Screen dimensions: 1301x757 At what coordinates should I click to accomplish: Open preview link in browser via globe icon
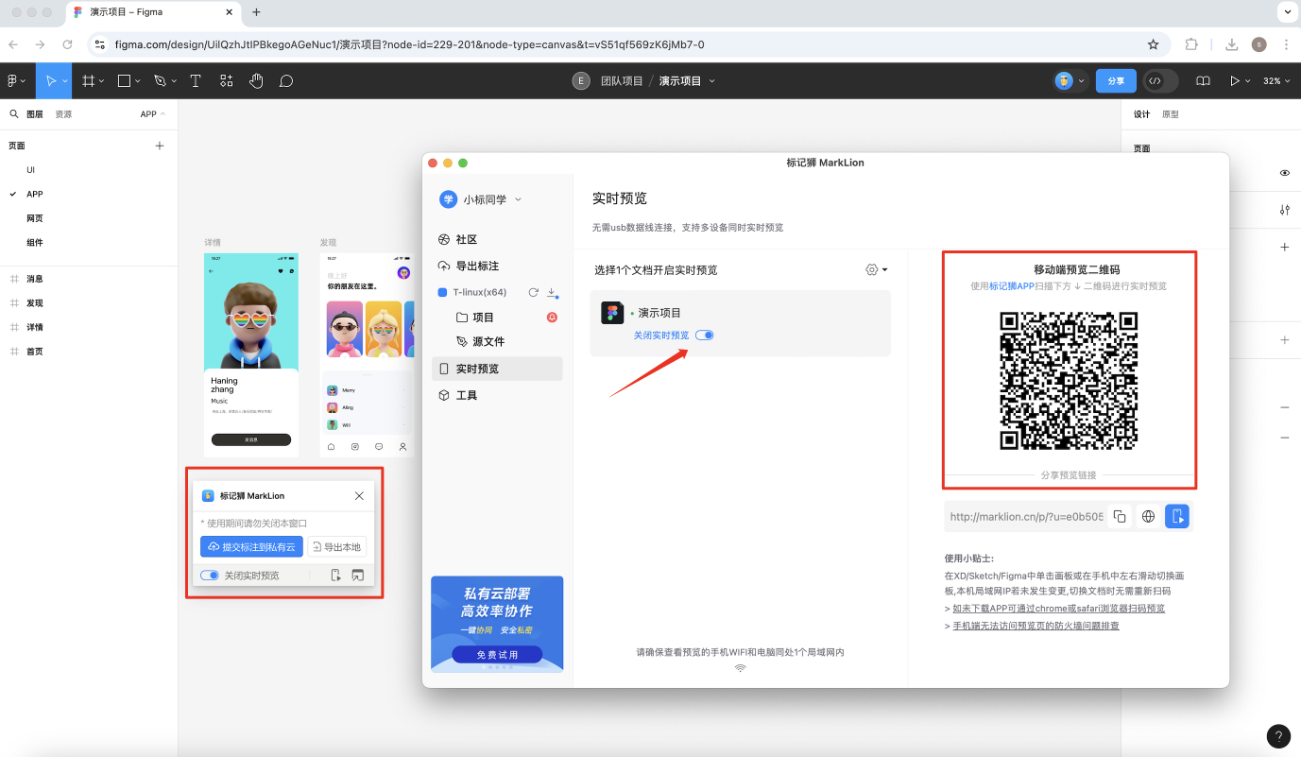tap(1148, 516)
